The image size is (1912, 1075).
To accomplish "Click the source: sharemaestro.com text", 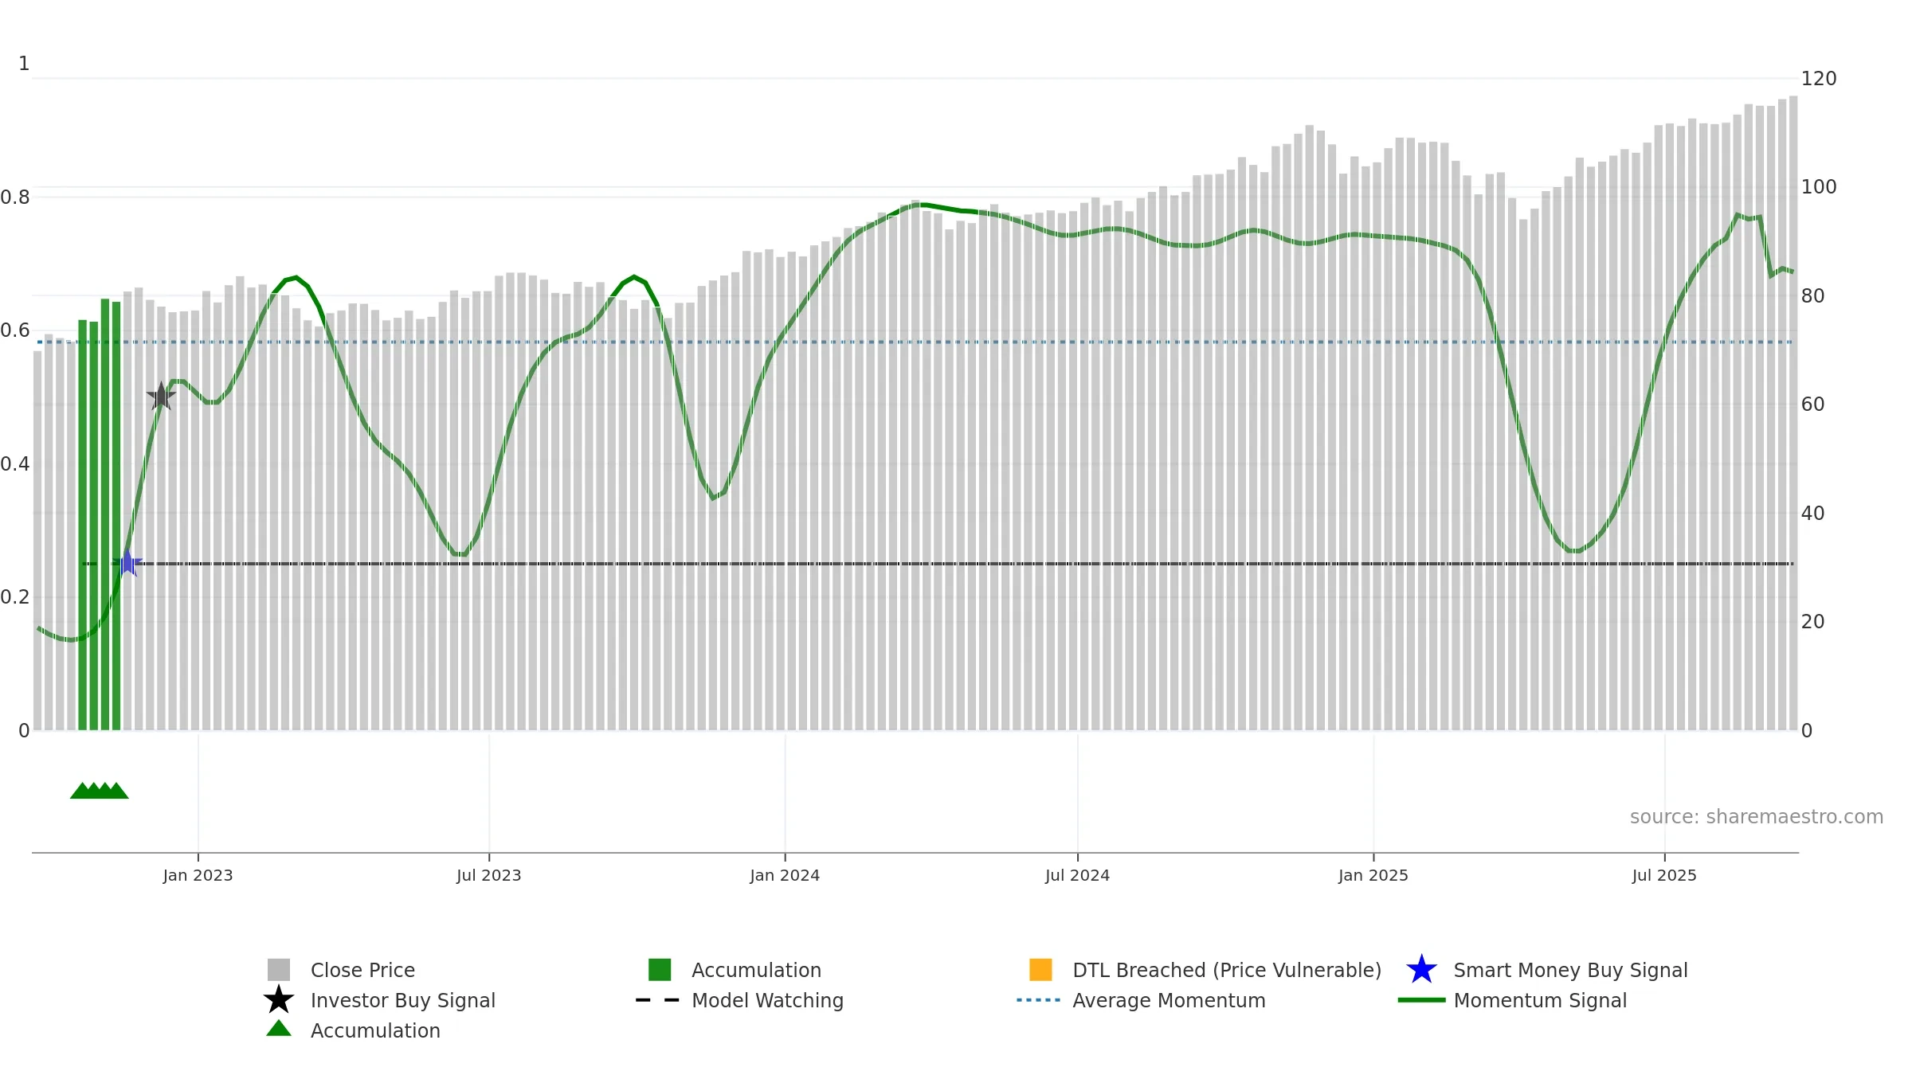I will coord(1757,817).
